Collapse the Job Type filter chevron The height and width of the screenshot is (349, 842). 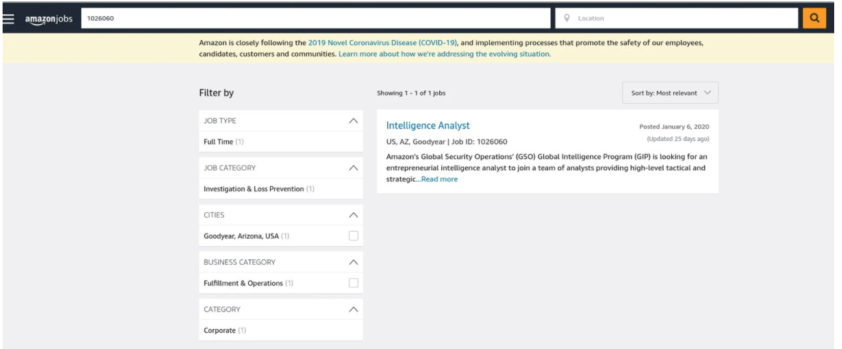click(x=353, y=121)
